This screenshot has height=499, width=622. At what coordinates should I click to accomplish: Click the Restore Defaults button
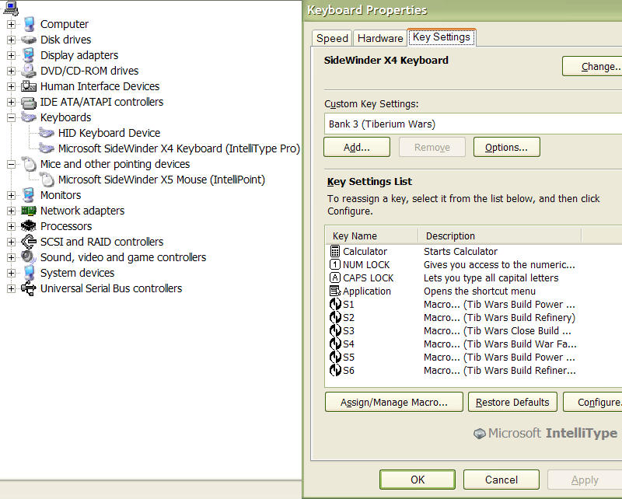[512, 402]
